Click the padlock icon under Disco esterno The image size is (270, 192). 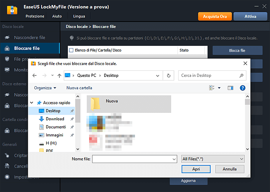7,105
